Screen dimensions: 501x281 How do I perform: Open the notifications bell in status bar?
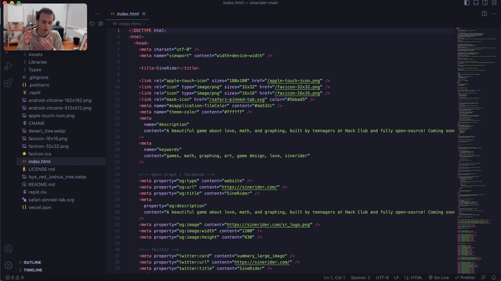tap(494, 278)
